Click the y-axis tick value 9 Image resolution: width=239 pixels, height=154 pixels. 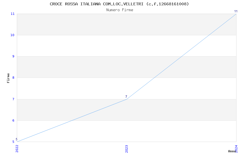click(13, 57)
